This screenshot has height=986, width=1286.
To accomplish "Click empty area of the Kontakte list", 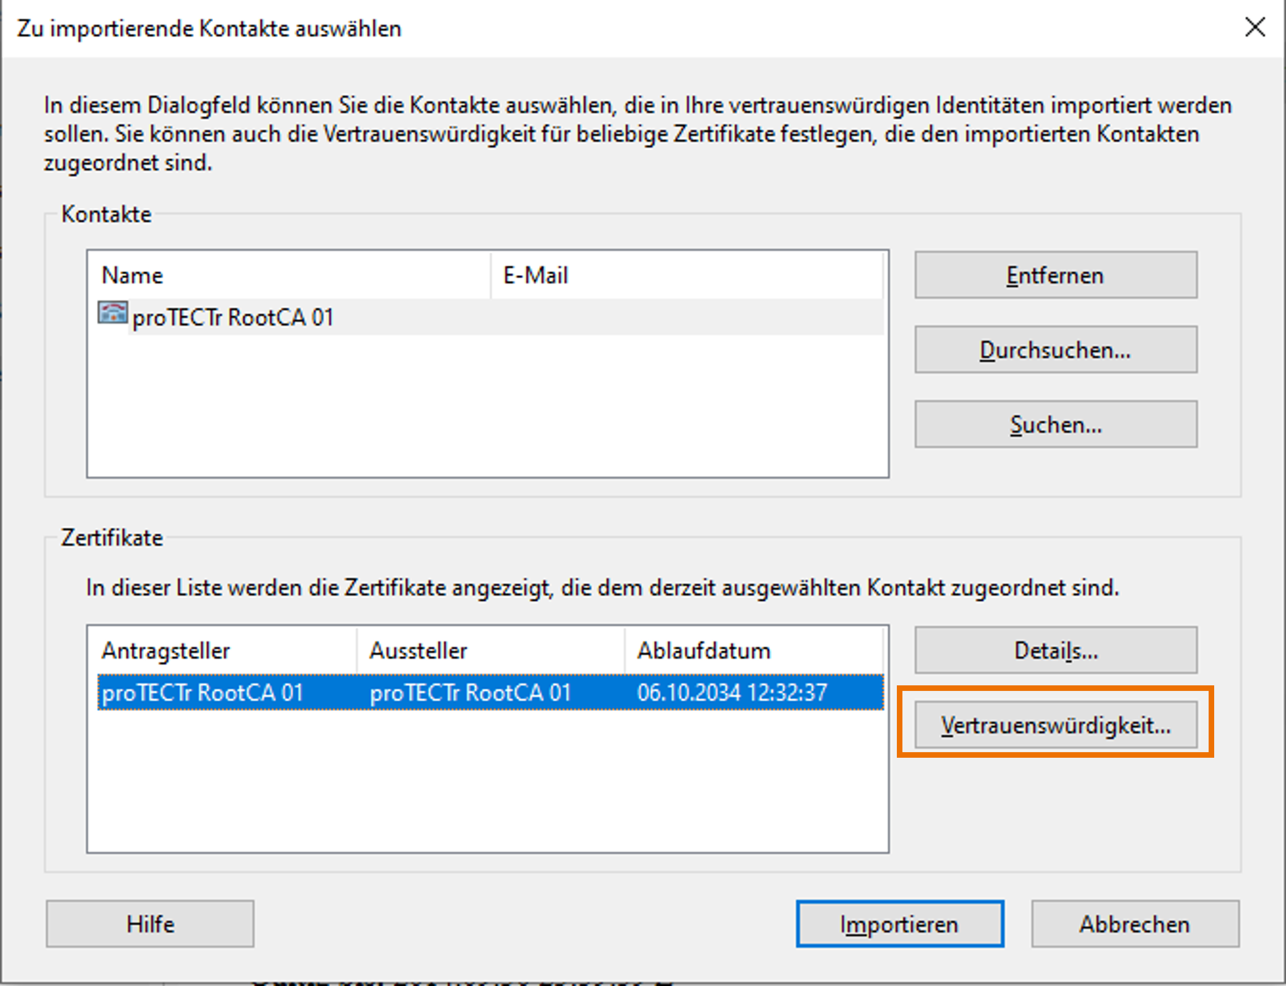I will pos(487,411).
